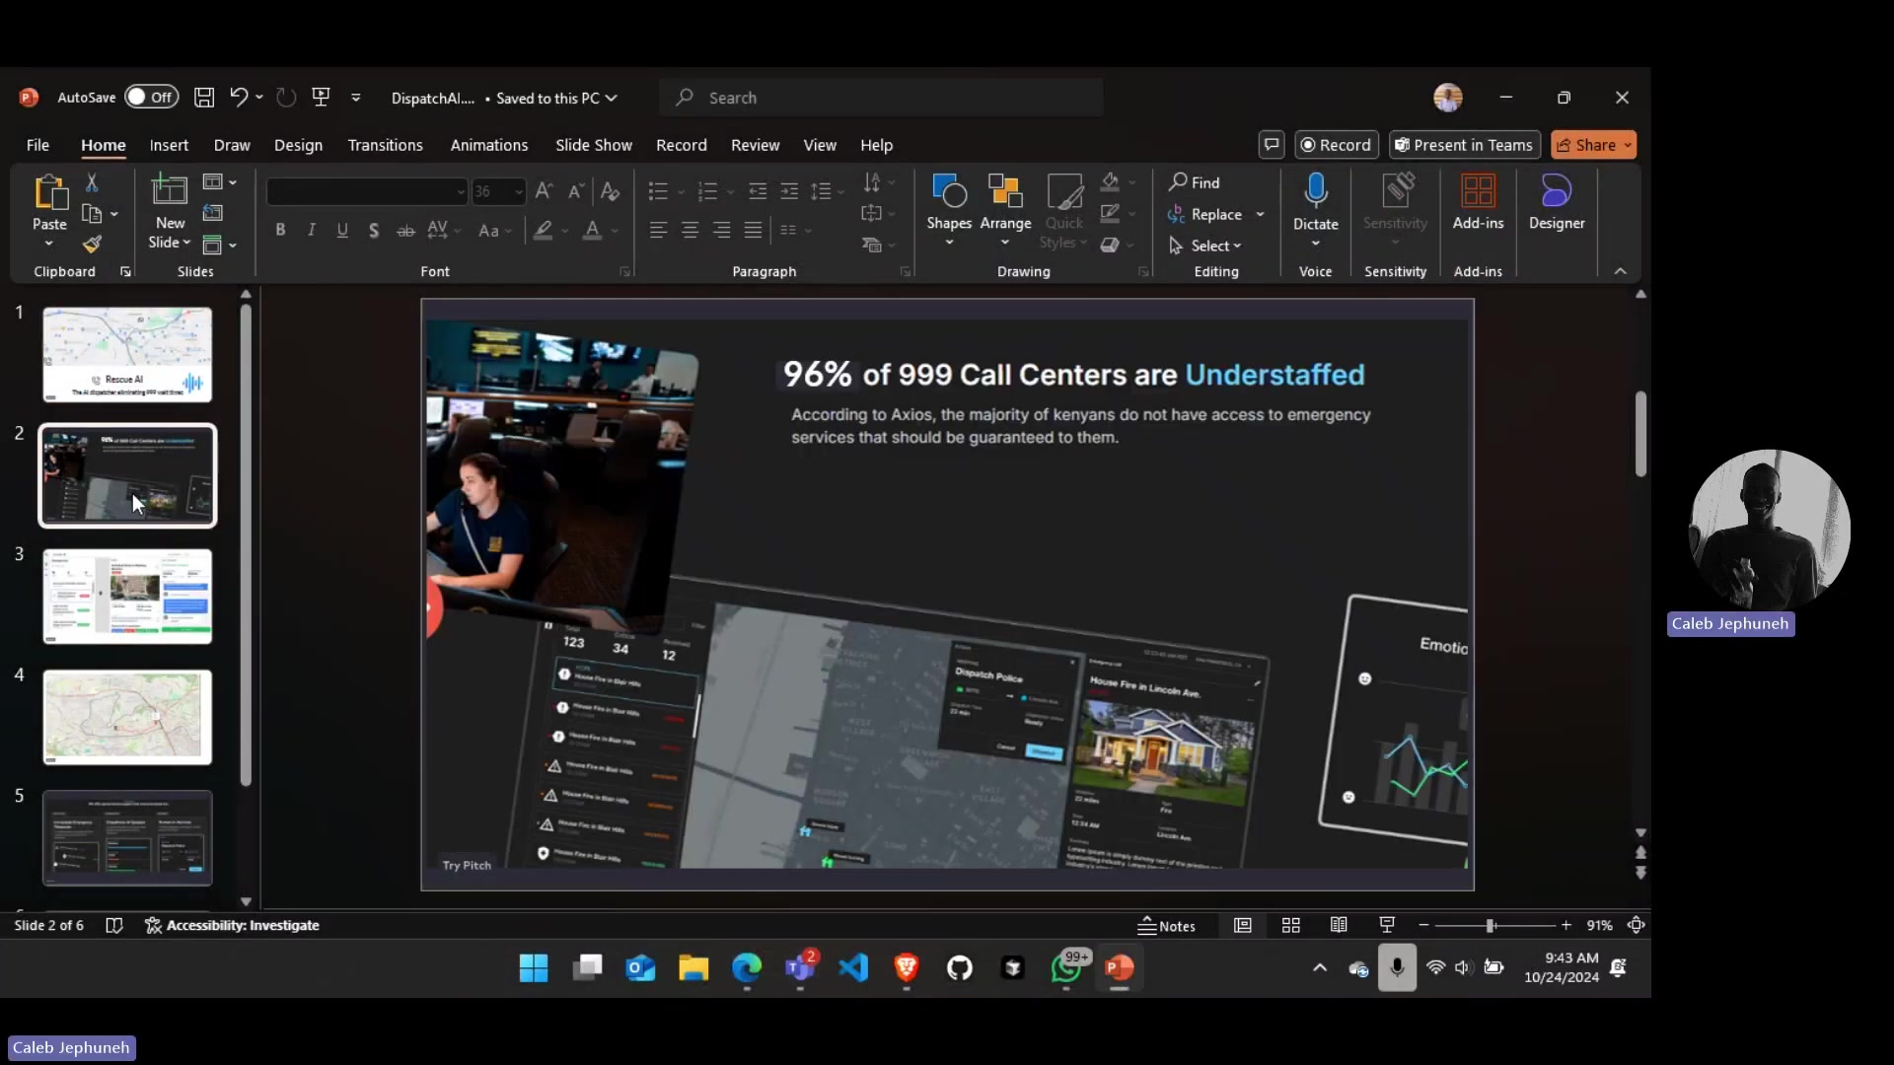Toggle AutoSave switch
This screenshot has height=1065, width=1894.
(x=151, y=97)
